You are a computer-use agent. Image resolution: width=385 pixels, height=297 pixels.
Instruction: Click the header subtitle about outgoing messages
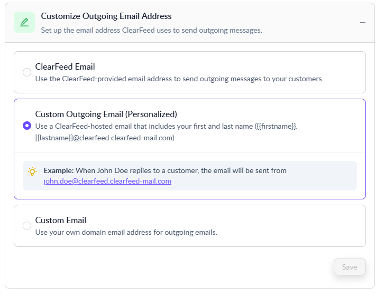click(x=151, y=30)
